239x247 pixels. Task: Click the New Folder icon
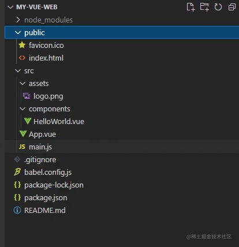pos(204,7)
